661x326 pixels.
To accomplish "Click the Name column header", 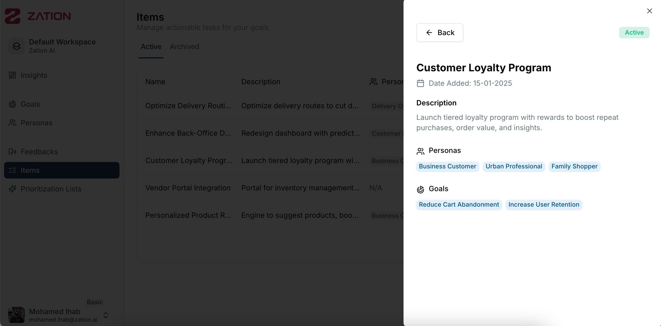I will [x=155, y=82].
